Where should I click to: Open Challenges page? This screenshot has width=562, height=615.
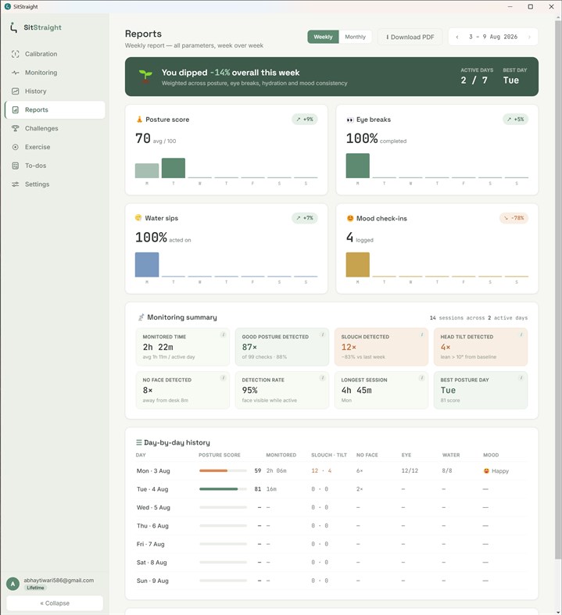pyautogui.click(x=55, y=128)
